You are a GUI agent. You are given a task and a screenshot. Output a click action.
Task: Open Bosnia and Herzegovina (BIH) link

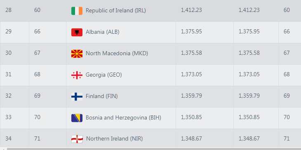click(123, 117)
